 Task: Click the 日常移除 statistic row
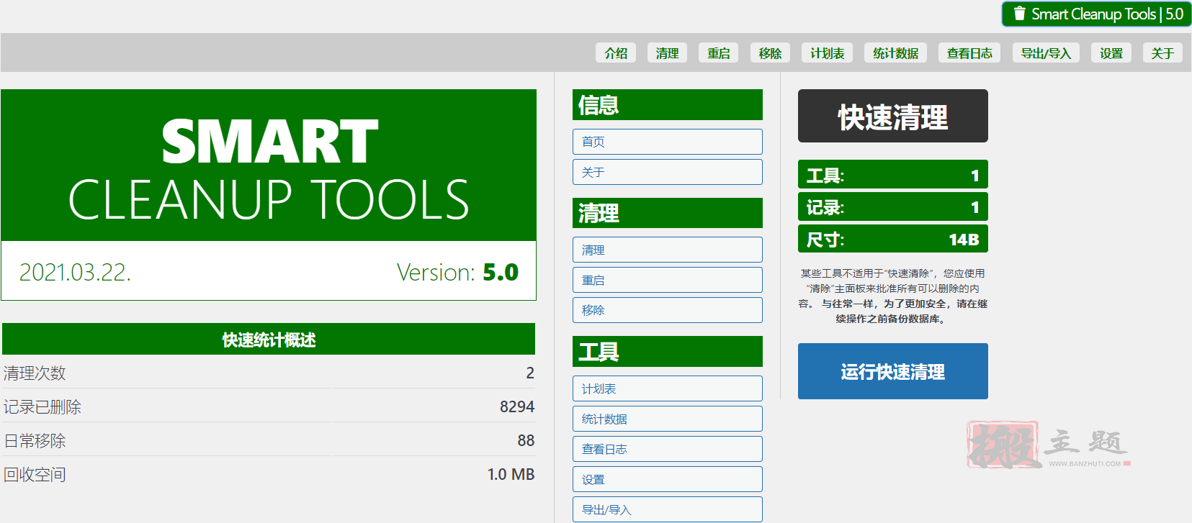tap(269, 440)
